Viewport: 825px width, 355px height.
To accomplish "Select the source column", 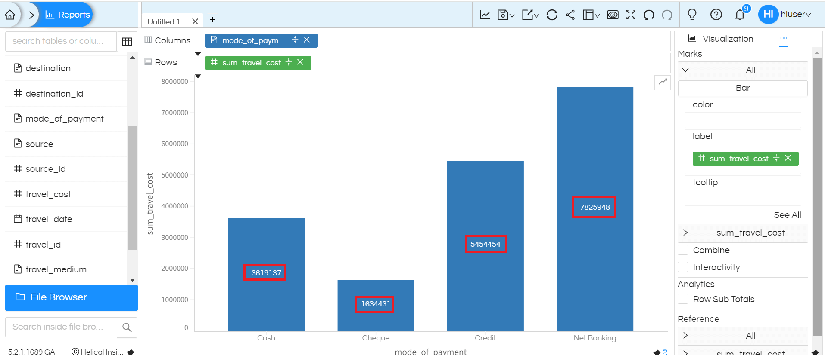I will click(x=66, y=144).
